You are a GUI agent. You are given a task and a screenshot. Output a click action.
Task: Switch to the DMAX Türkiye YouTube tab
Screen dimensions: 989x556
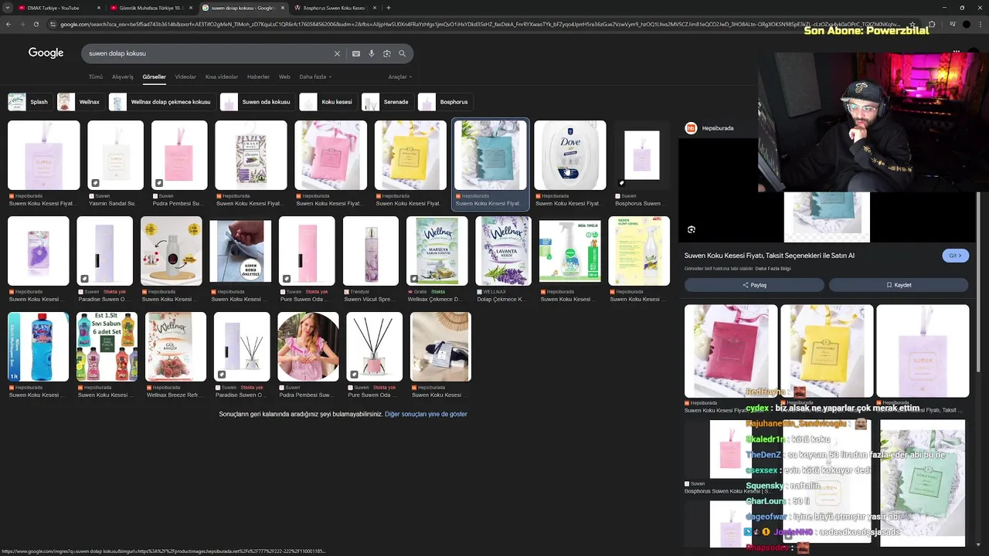(58, 8)
